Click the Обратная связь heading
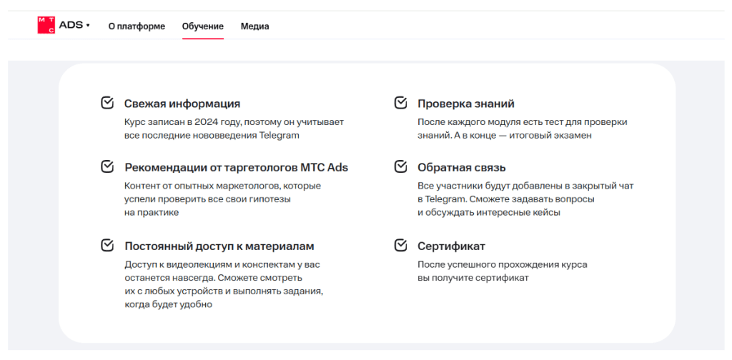Screen dimensions: 732x360 [462, 167]
